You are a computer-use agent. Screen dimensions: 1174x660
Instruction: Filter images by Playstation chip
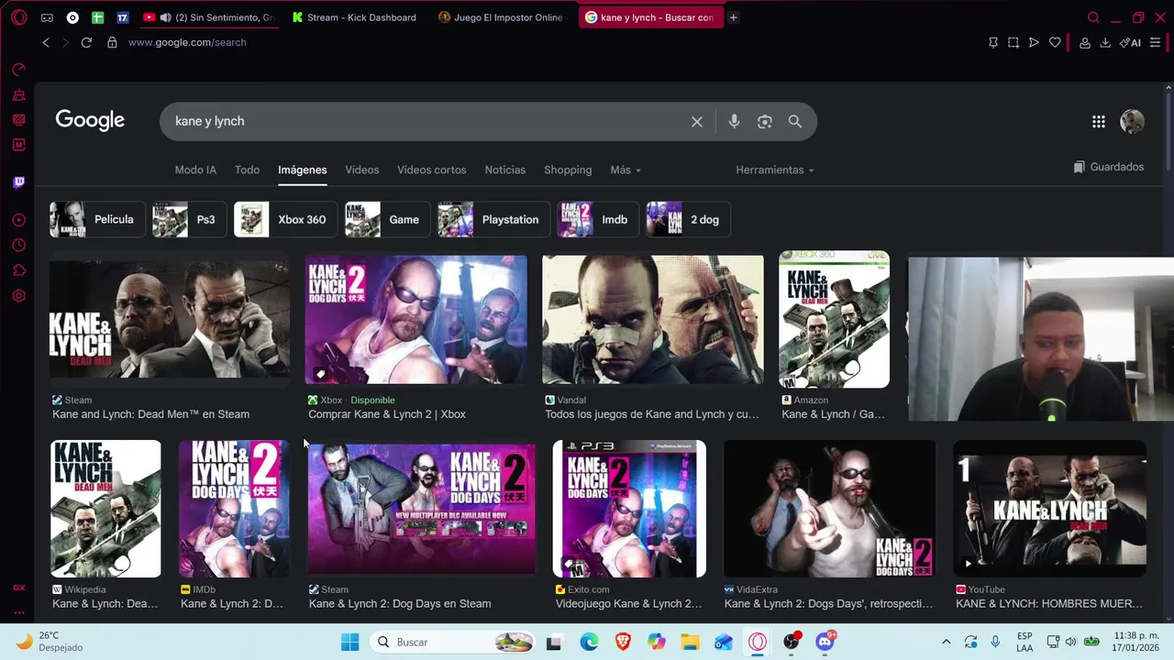pyautogui.click(x=493, y=219)
